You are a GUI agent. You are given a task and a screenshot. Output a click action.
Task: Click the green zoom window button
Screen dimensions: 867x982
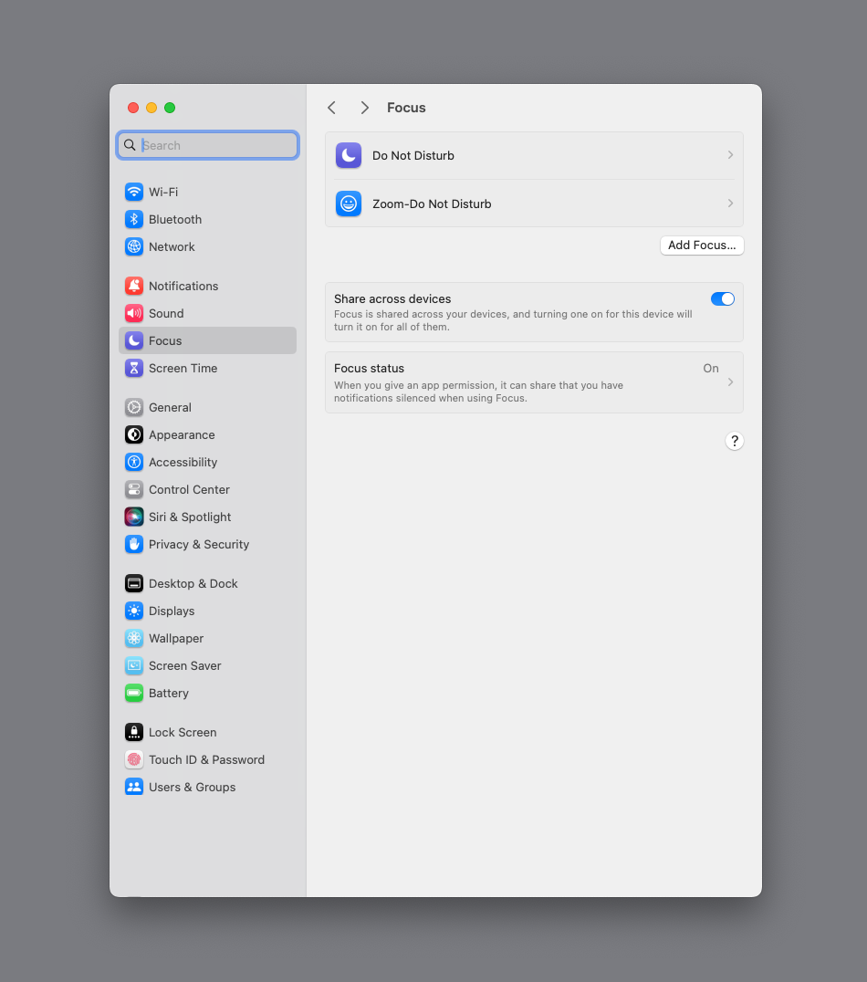[170, 108]
